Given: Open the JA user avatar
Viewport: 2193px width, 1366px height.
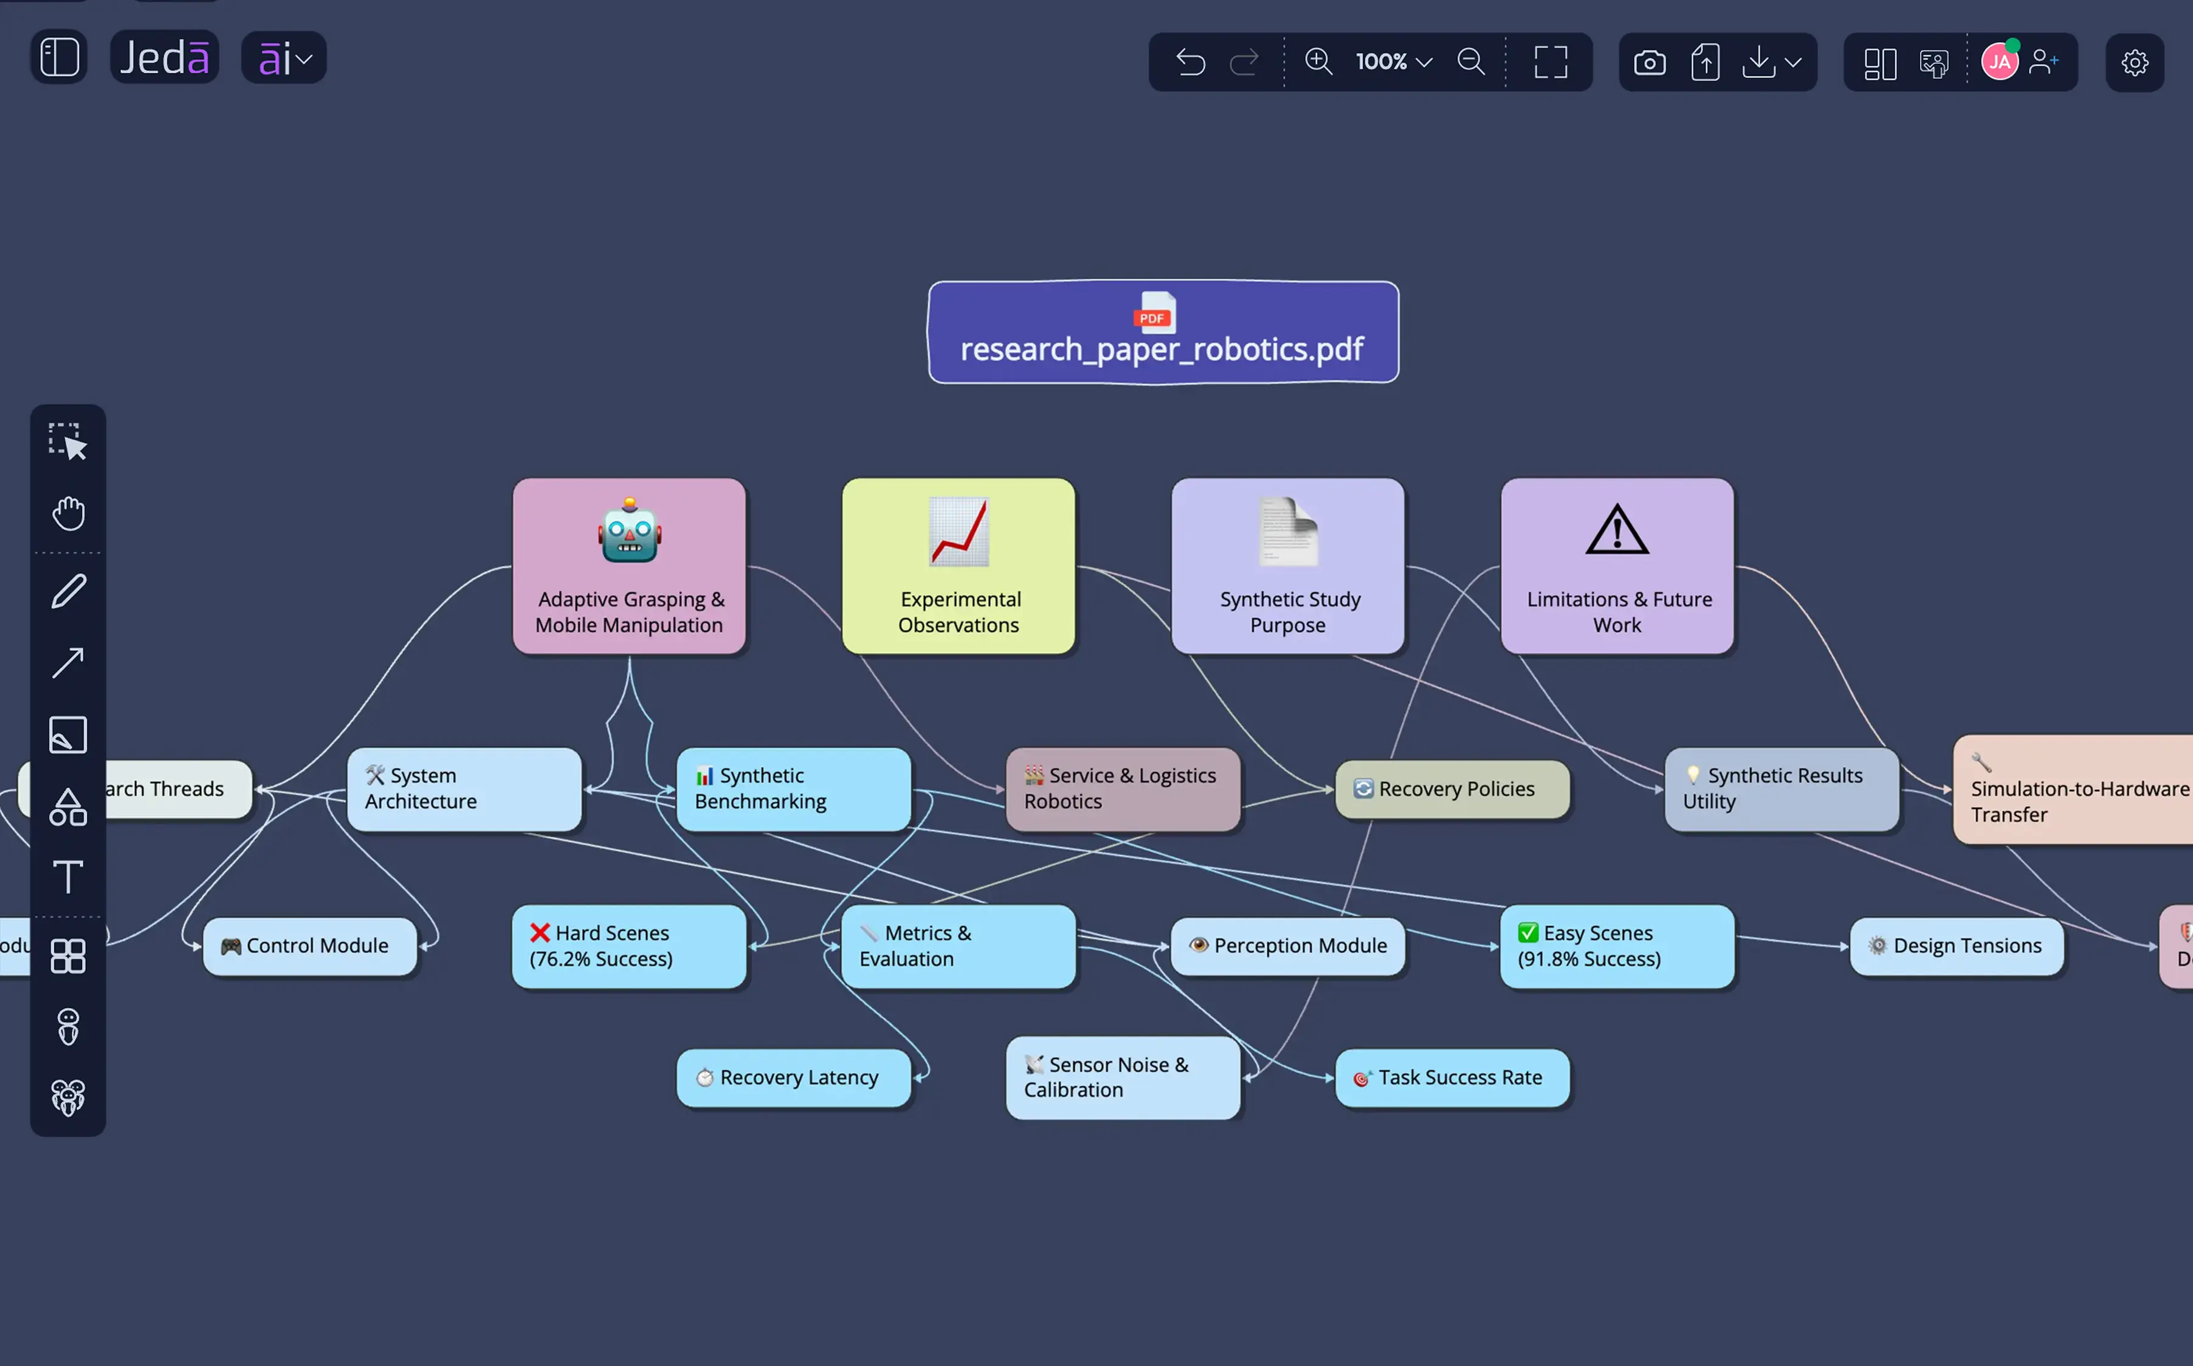Looking at the screenshot, I should click(2000, 63).
